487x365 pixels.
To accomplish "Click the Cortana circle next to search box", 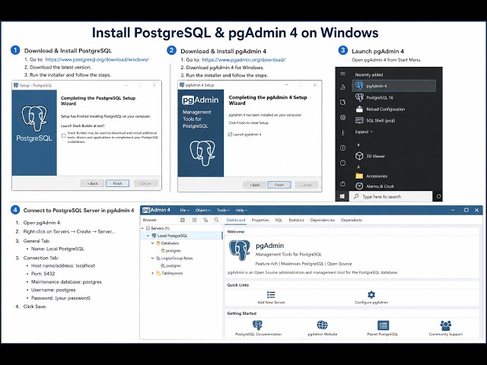I will coord(438,196).
